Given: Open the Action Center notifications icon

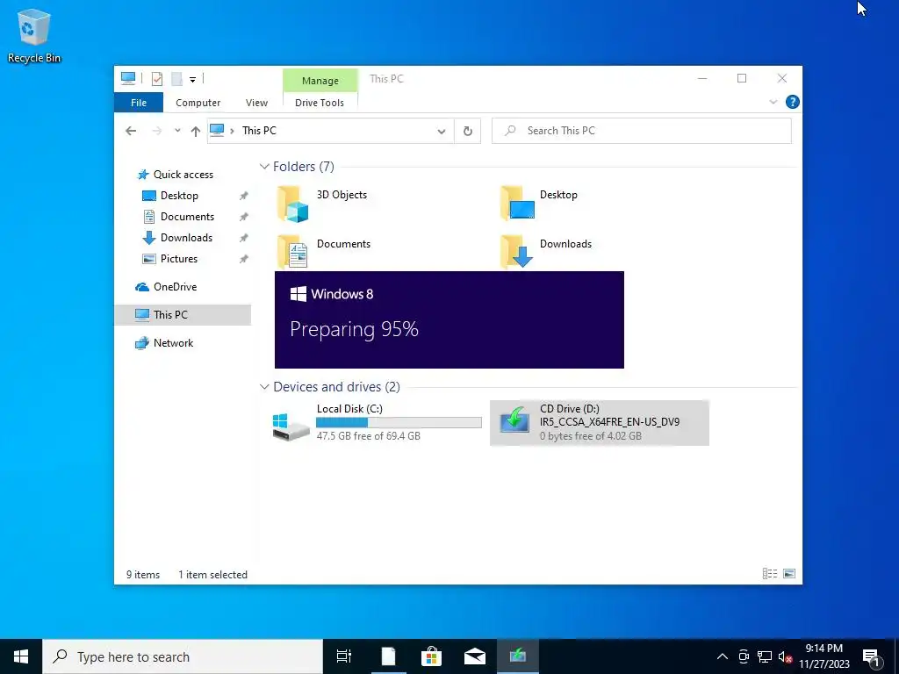Looking at the screenshot, I should [872, 656].
